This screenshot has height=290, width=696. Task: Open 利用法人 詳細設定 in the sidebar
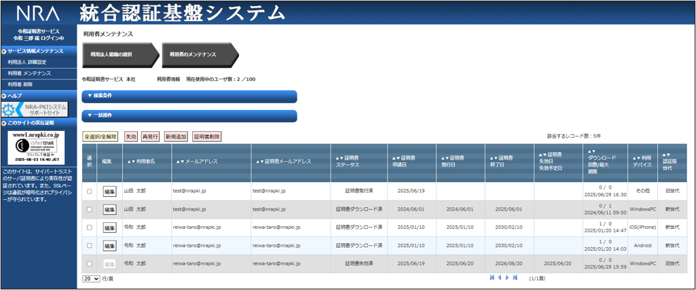pos(31,62)
